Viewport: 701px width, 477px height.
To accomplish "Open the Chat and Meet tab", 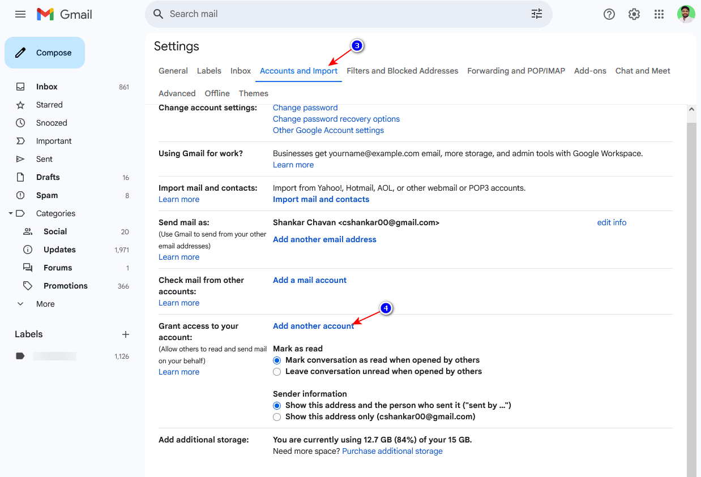I will coord(643,71).
